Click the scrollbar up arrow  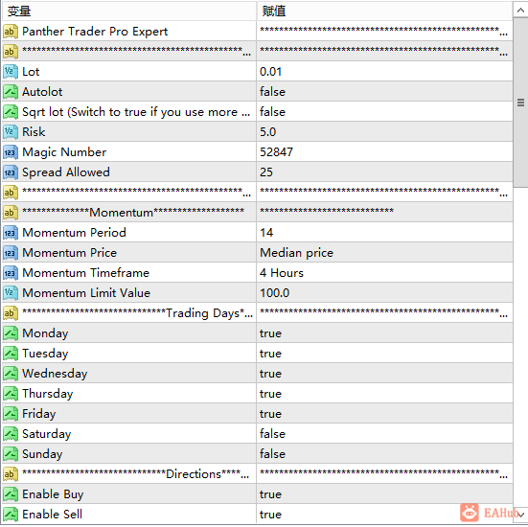click(x=520, y=11)
